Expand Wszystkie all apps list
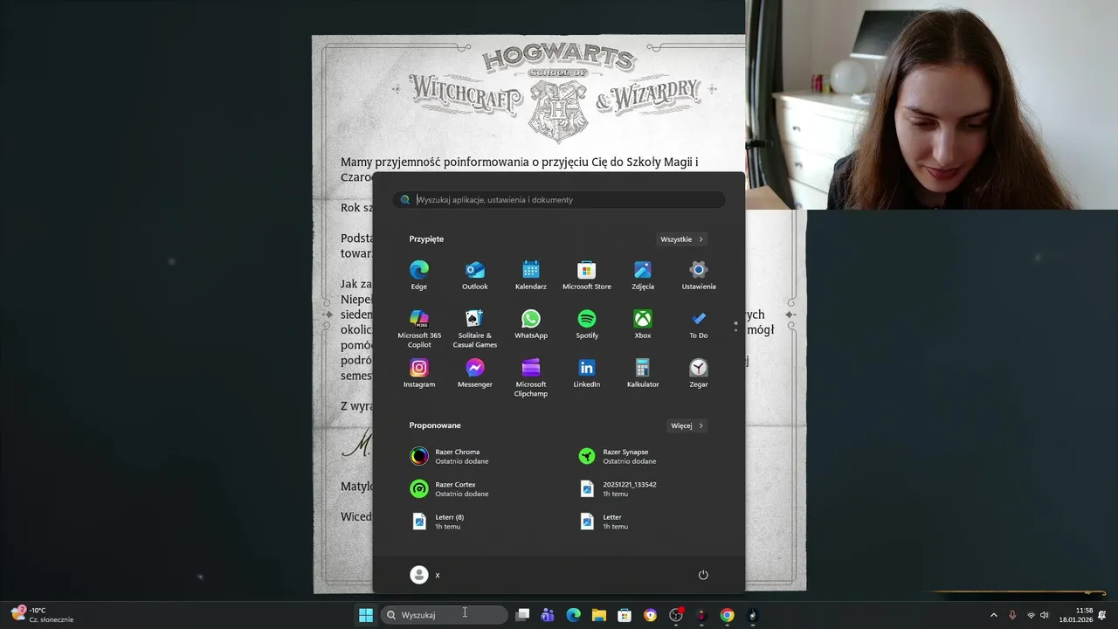 coord(681,239)
